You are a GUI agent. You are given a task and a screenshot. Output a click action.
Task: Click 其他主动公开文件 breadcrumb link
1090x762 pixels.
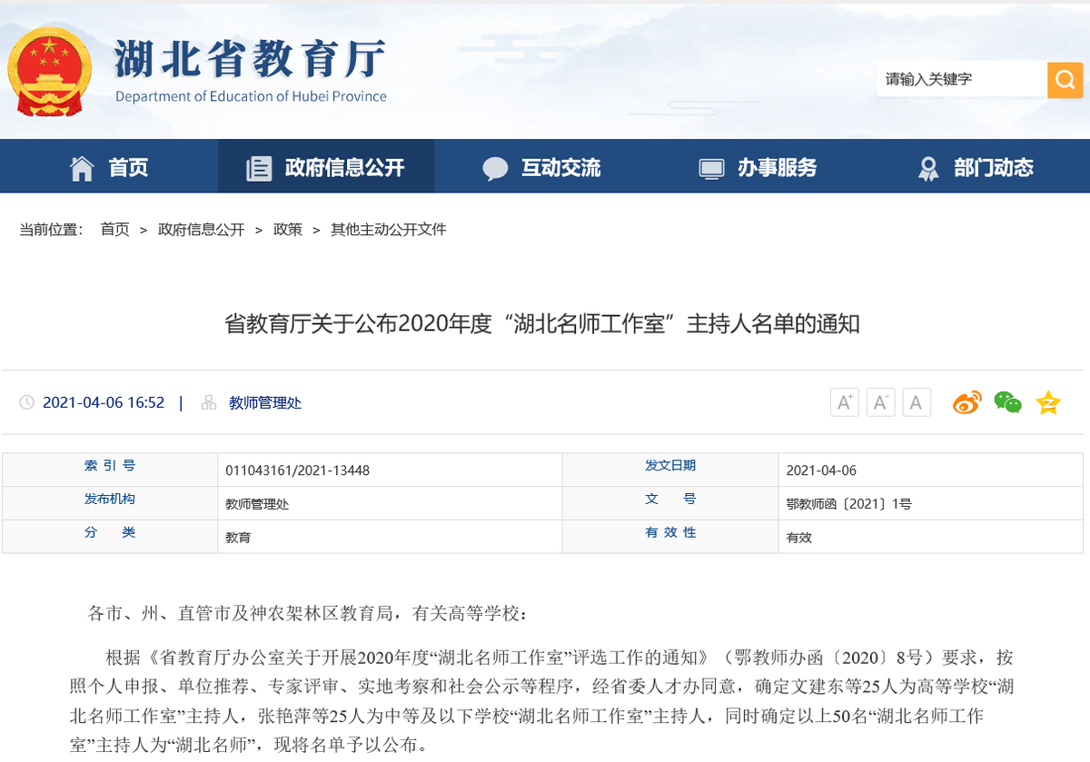coord(388,230)
